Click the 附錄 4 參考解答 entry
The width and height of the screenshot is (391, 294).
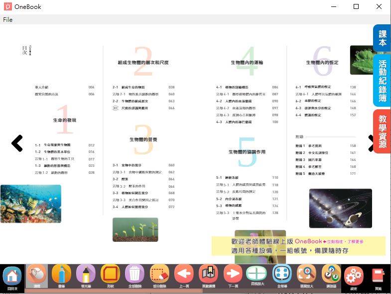[326, 167]
